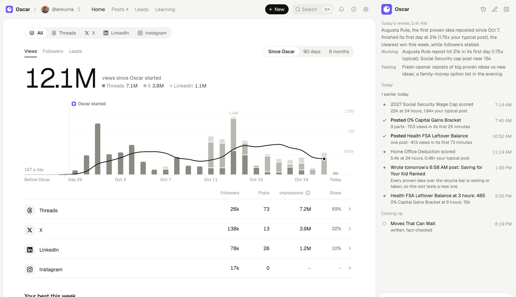516x297 pixels.
Task: Click the ankurna profile avatar
Action: (x=45, y=9)
